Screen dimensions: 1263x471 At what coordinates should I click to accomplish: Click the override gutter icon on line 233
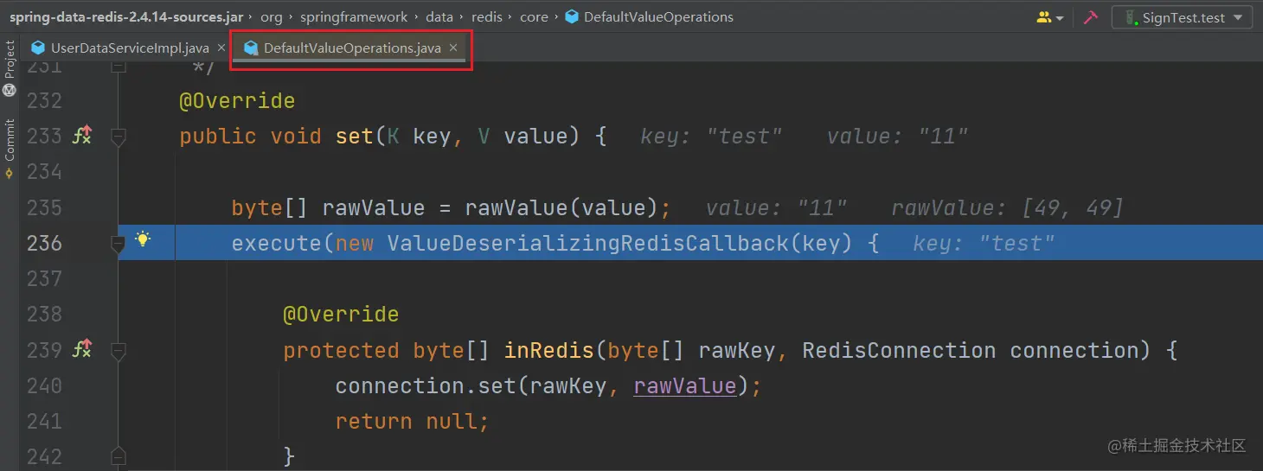(82, 136)
